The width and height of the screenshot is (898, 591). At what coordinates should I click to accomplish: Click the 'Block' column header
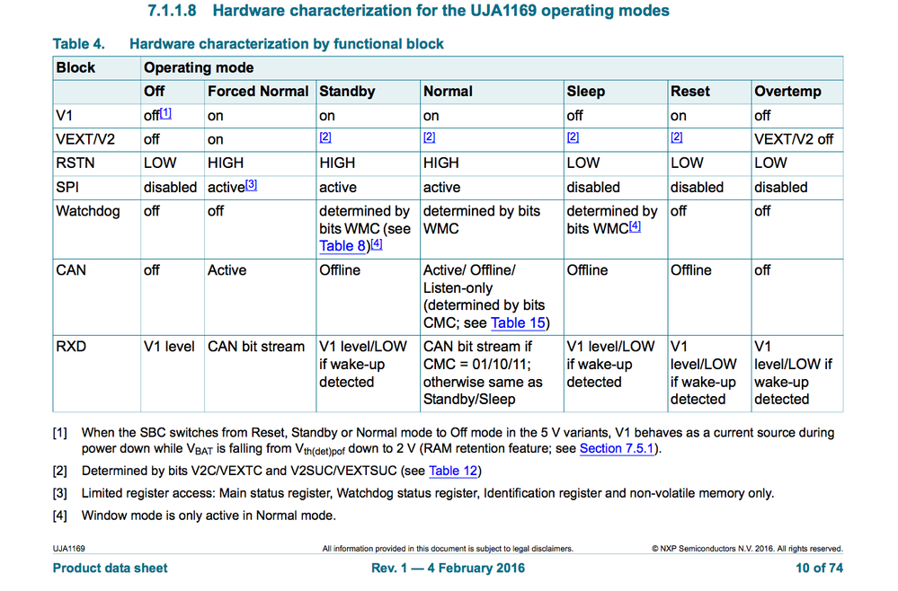[x=76, y=67]
